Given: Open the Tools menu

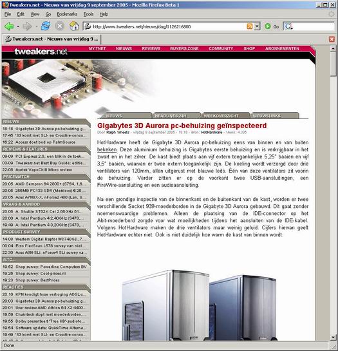Looking at the screenshot, I should click(x=88, y=14).
